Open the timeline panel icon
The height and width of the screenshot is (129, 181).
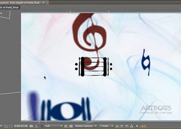click(x=127, y=126)
